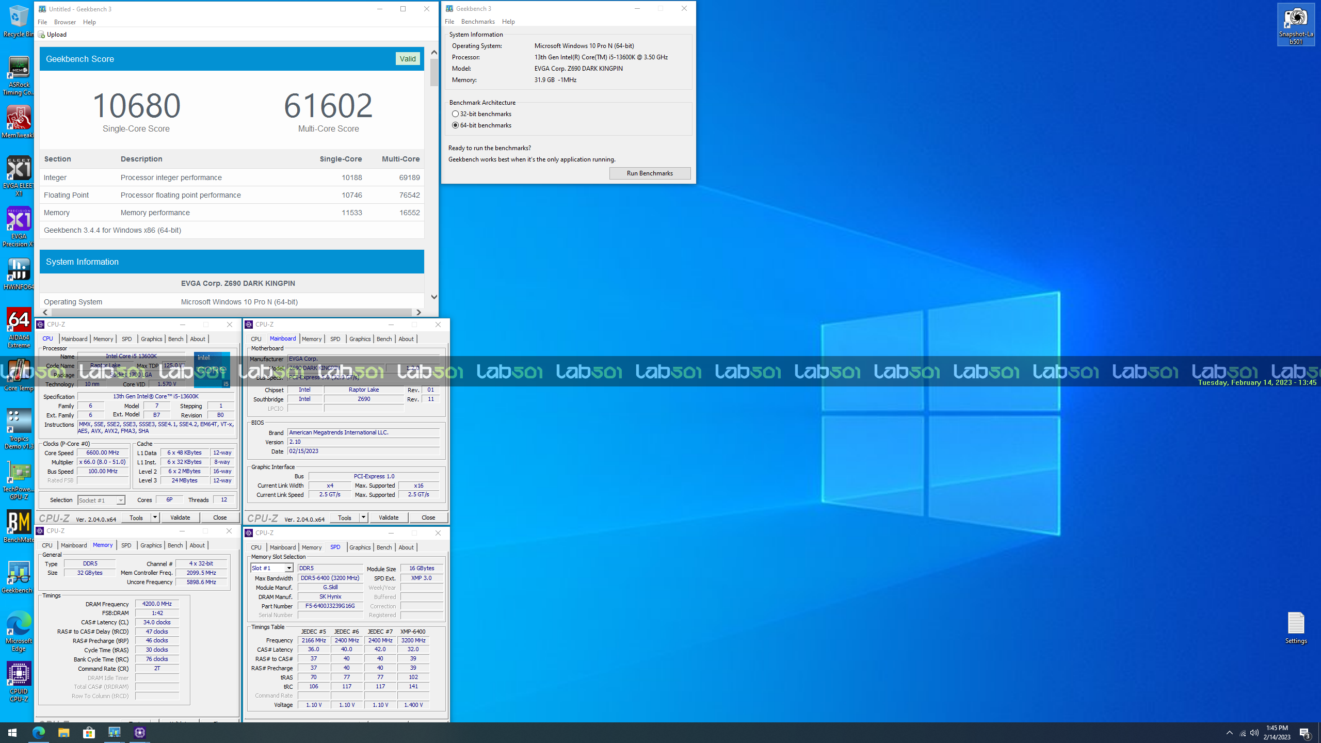Click Validate in Mainboard window

tap(389, 518)
